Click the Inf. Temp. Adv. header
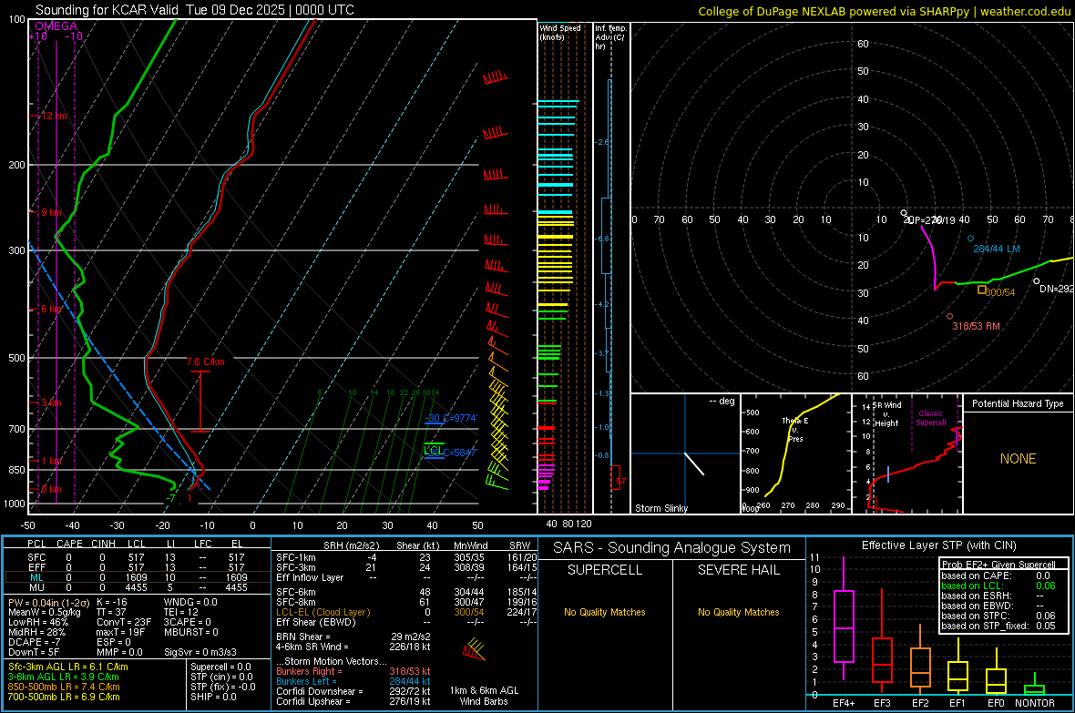Image resolution: width=1075 pixels, height=713 pixels. point(610,37)
